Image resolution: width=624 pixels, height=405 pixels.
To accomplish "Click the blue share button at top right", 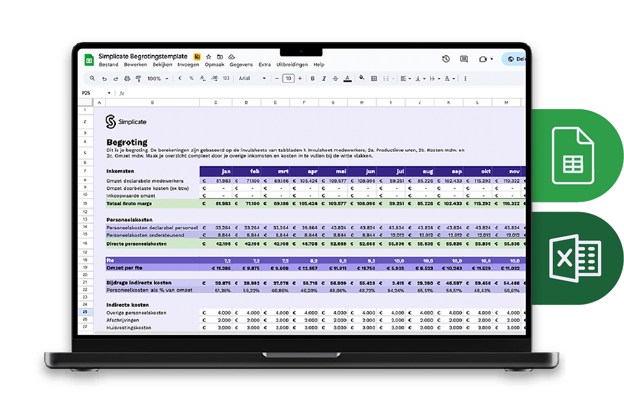I will pos(514,59).
